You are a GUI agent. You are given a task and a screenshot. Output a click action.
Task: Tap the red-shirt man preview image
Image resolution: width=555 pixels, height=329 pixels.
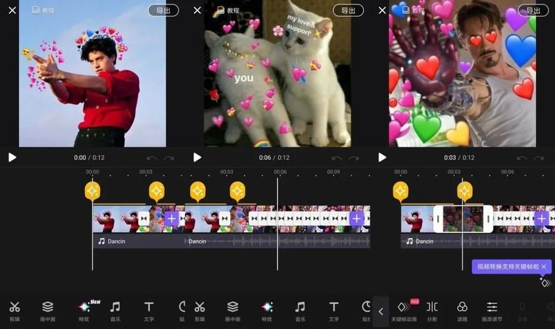tap(92, 73)
